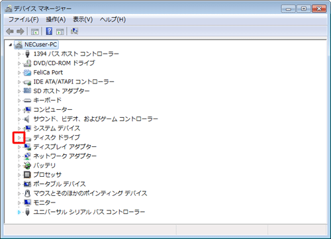Click the Forward arrow toolbar button
The image size is (331, 239).
click(x=21, y=31)
